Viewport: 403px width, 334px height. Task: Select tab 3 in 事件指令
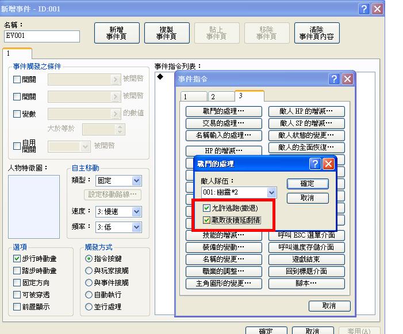coord(250,96)
